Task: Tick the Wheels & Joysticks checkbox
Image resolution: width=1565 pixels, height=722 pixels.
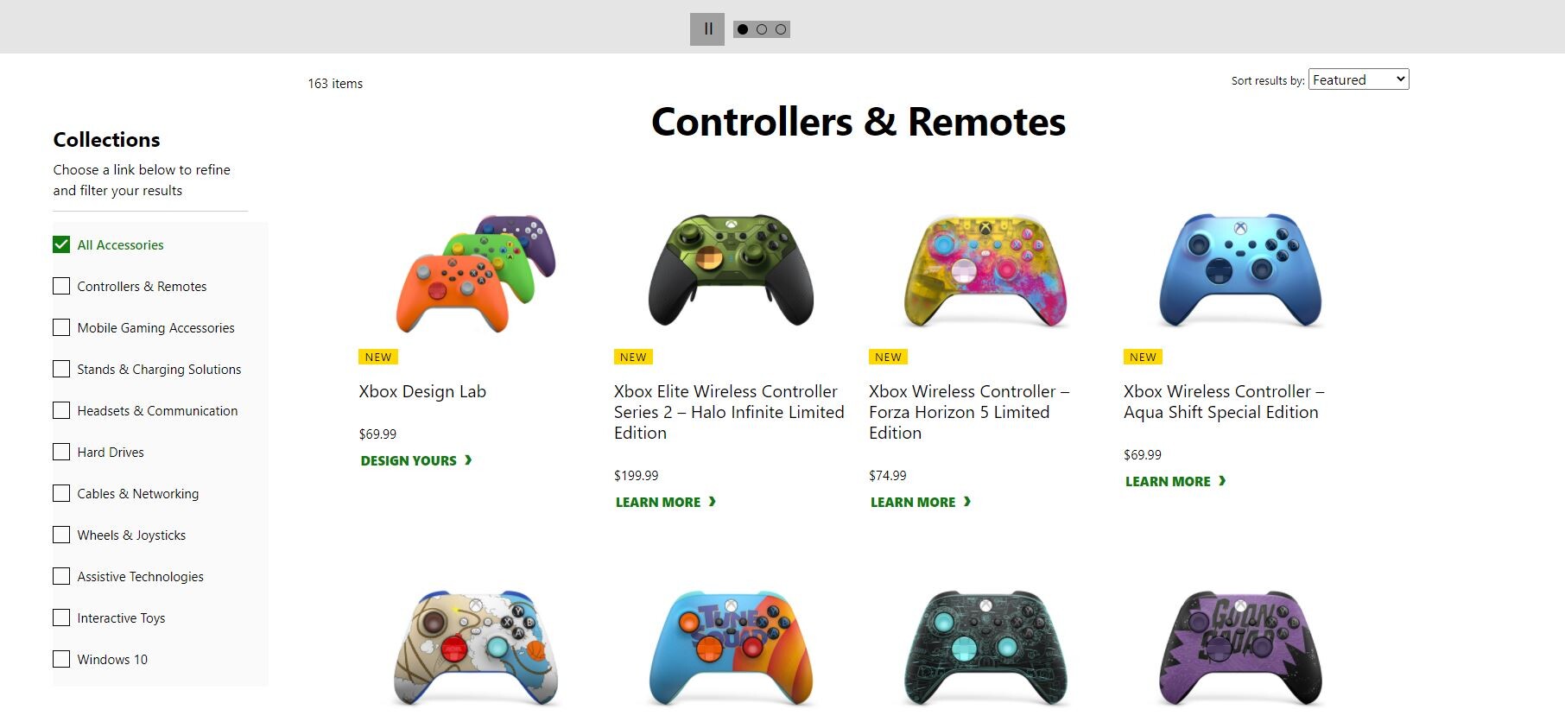Action: pos(61,535)
